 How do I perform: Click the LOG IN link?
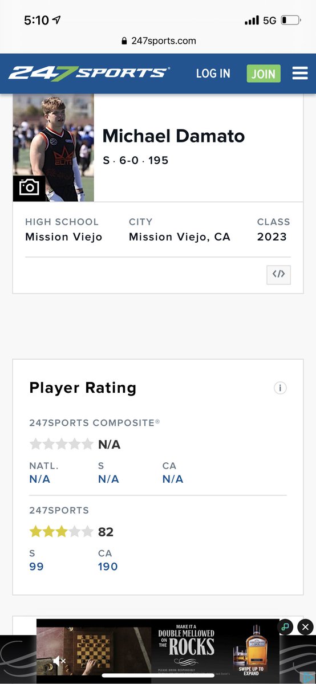[213, 74]
